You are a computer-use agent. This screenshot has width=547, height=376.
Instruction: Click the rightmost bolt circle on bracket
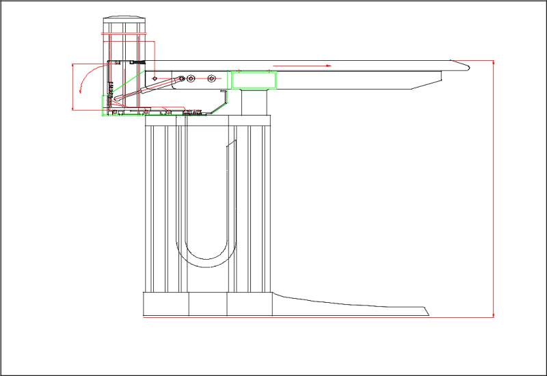click(211, 79)
